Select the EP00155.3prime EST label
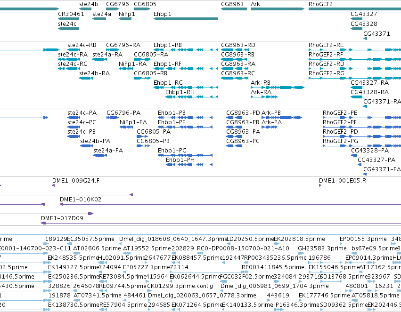 363,239
